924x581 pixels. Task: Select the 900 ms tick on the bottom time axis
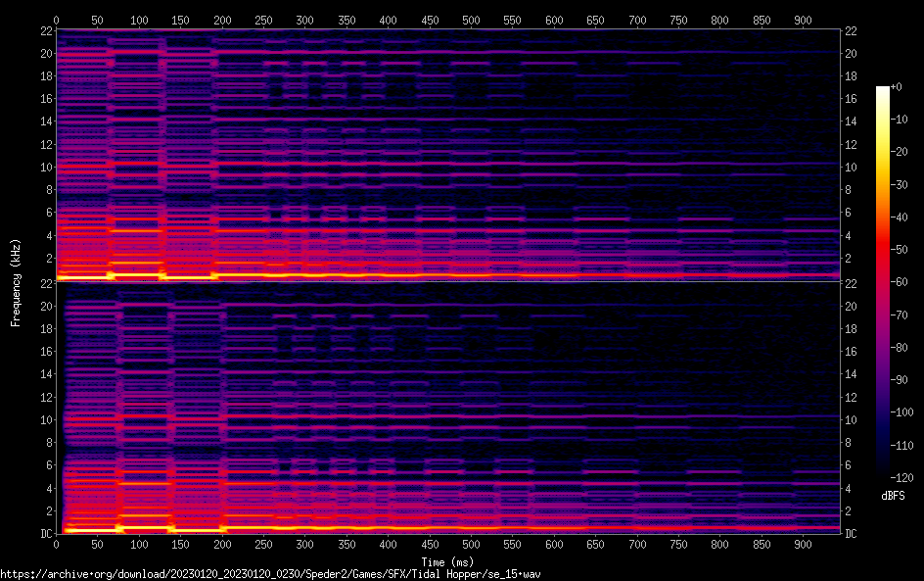tap(804, 545)
